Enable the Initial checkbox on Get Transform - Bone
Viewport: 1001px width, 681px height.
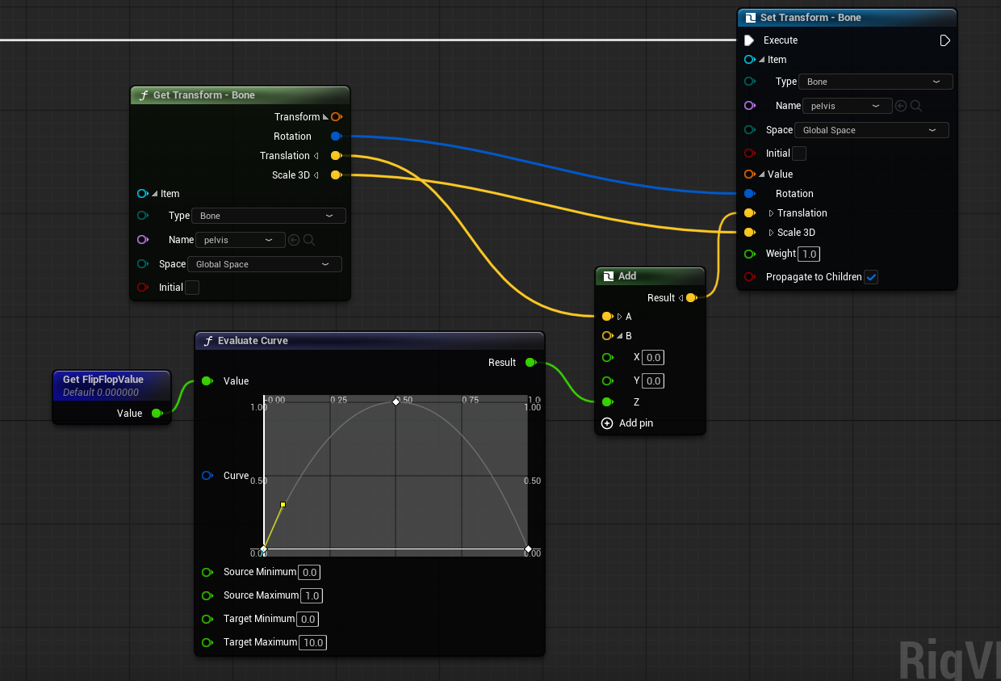(x=191, y=287)
